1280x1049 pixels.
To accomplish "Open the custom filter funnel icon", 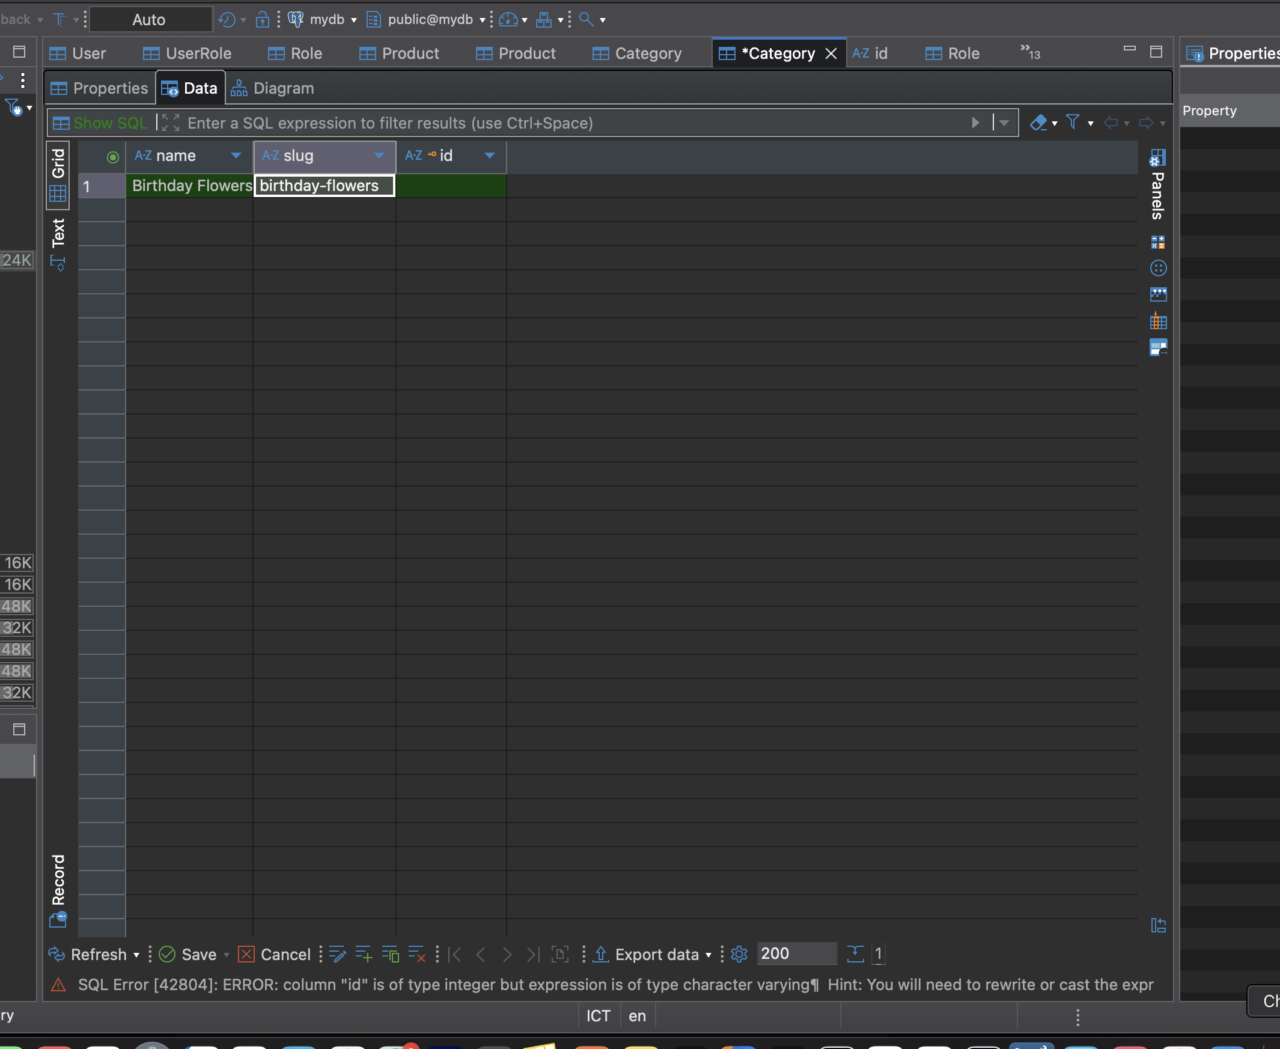I will 1073,123.
